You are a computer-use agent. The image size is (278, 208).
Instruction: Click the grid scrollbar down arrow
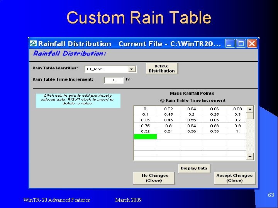(250, 156)
